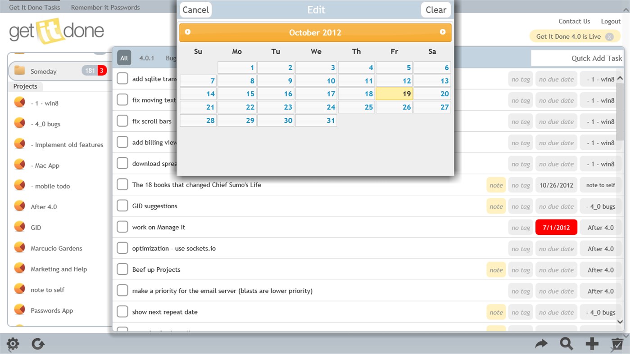Image resolution: width=630 pixels, height=354 pixels.
Task: Check off the 'fix scroll bars' task
Action: coord(122,121)
